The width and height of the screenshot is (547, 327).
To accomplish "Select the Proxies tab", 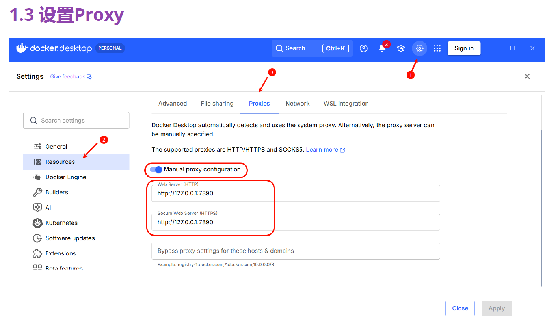I will tap(259, 104).
